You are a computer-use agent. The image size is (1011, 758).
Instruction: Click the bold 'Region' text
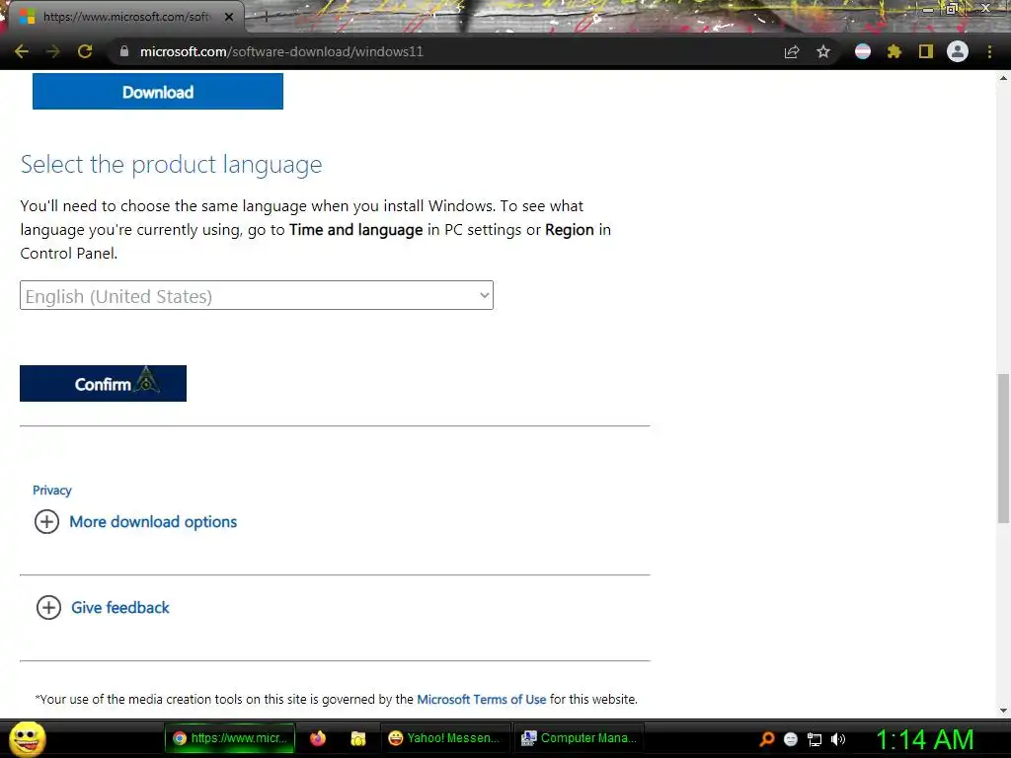[570, 229]
